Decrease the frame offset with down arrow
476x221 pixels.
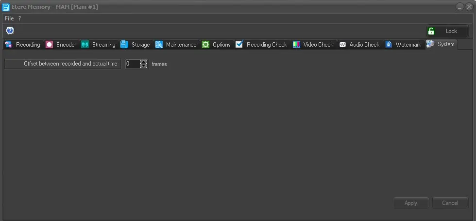click(143, 66)
